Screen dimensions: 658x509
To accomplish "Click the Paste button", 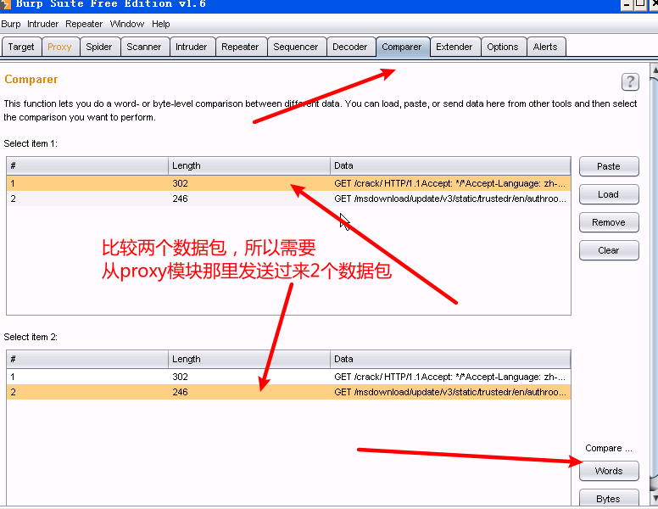I will pos(609,166).
